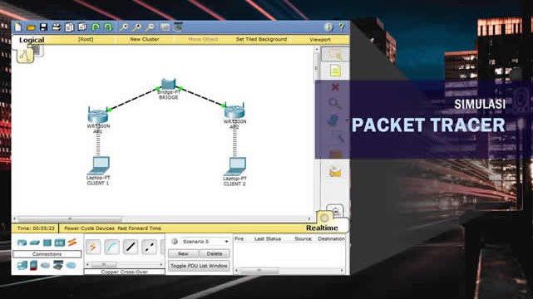Choose the Wireless Devices category
Screen dimensions: 533x299
(60, 243)
